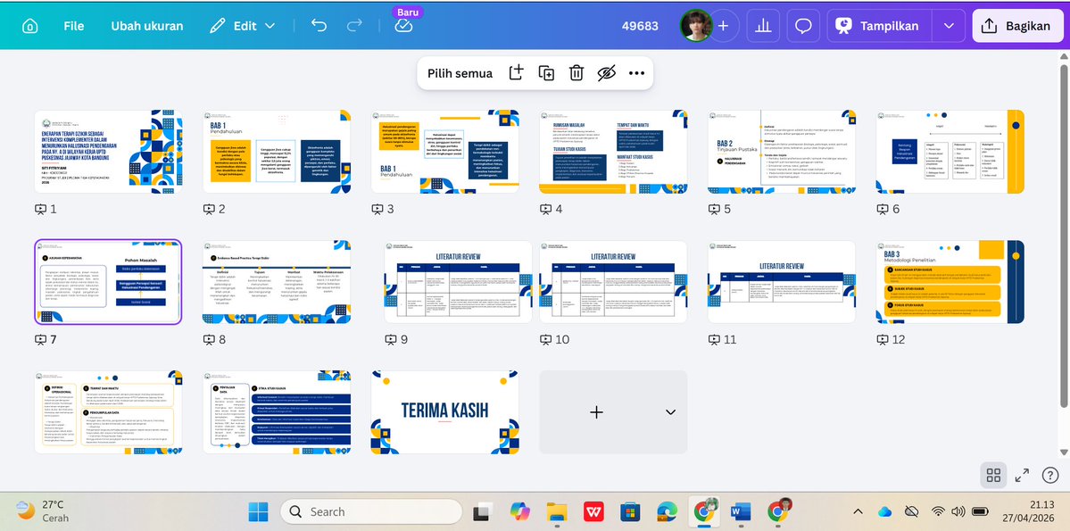Open Ubah ukuran resize menu

click(x=146, y=26)
